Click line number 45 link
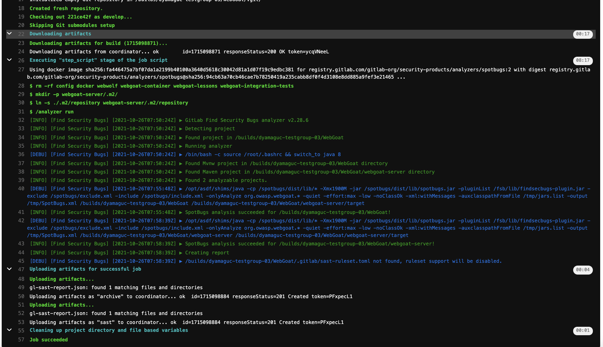Viewport: 603px width, 347px height. [21, 261]
